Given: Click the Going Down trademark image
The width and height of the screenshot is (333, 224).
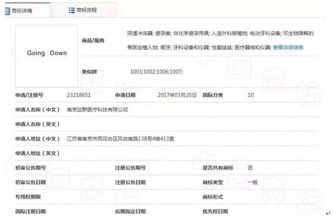Looking at the screenshot, I should pos(47,56).
